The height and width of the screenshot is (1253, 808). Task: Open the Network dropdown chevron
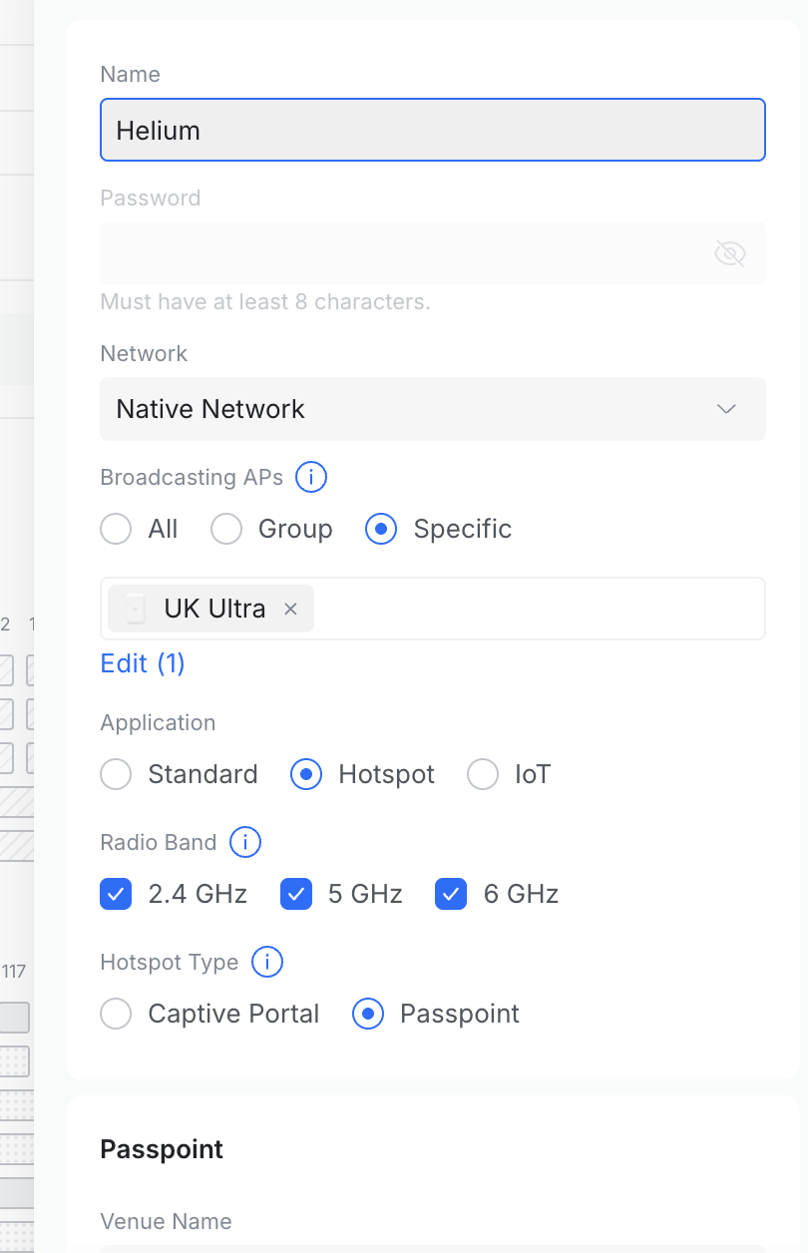click(727, 409)
